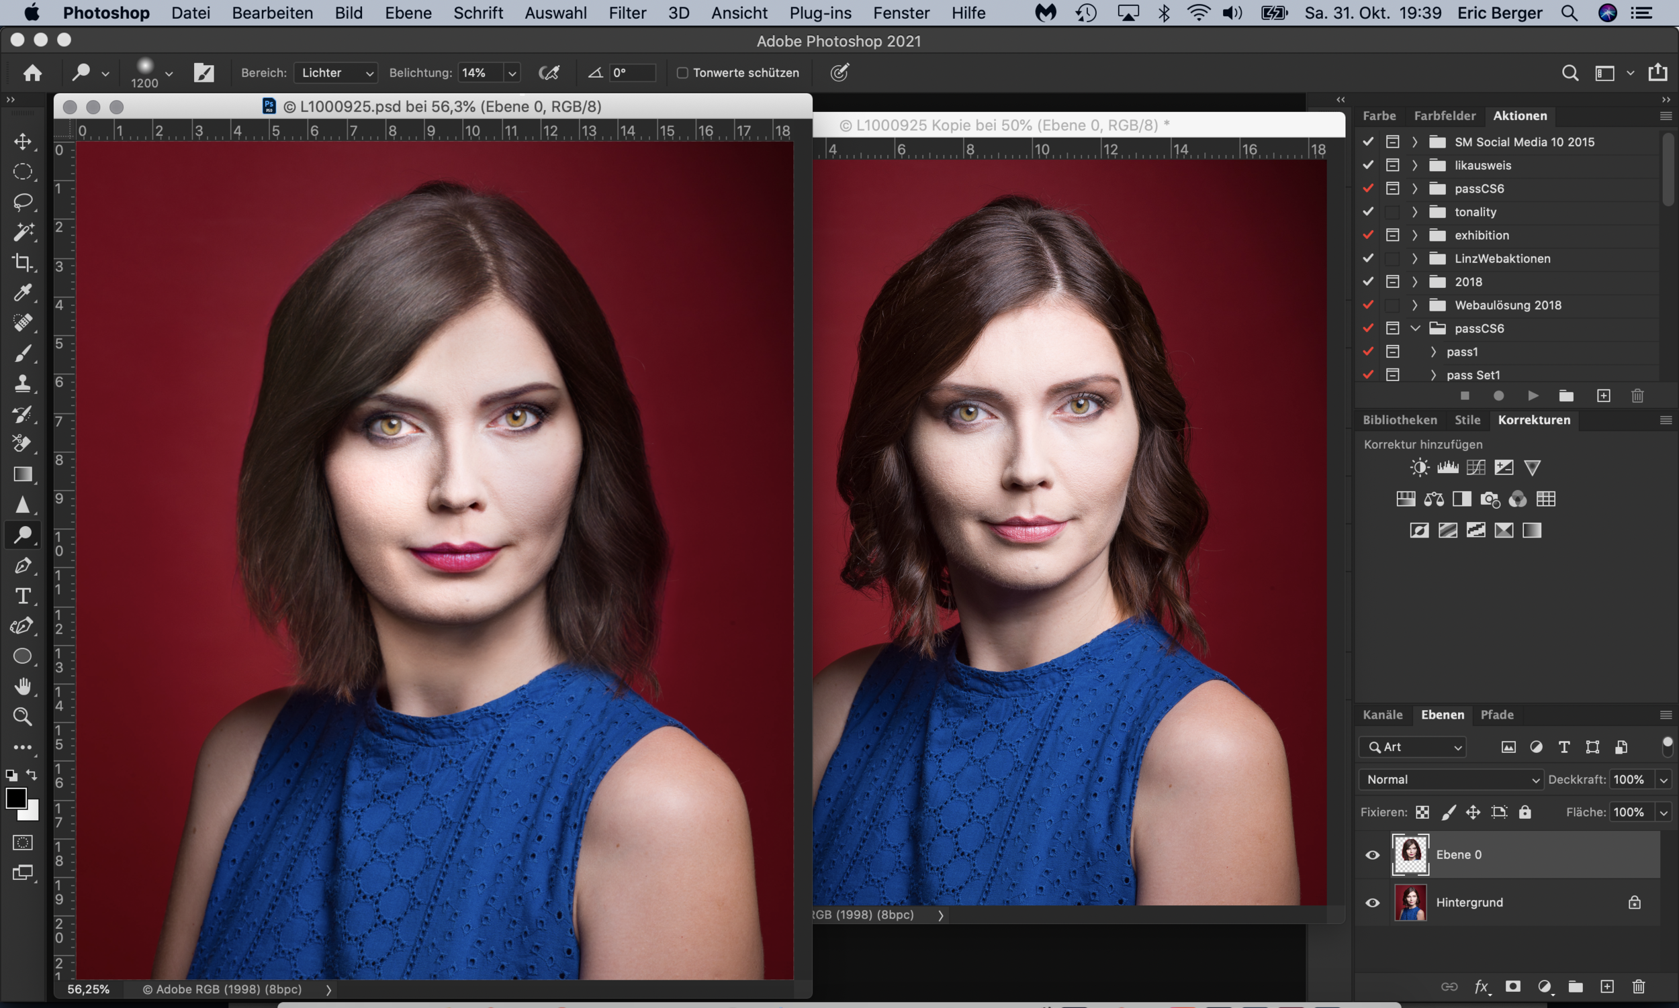Switch to the Kanäle tab
The width and height of the screenshot is (1679, 1008).
point(1382,715)
